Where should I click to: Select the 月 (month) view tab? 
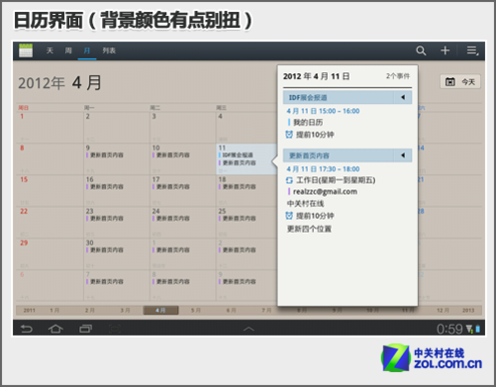(x=87, y=50)
